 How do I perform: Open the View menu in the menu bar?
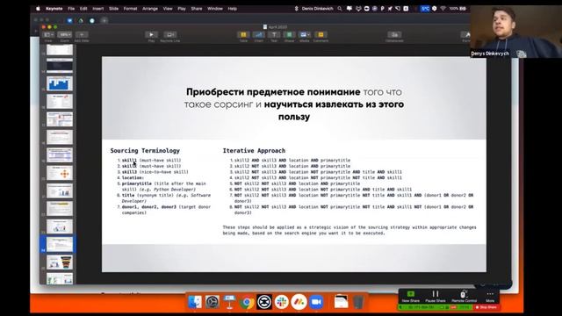click(x=168, y=9)
